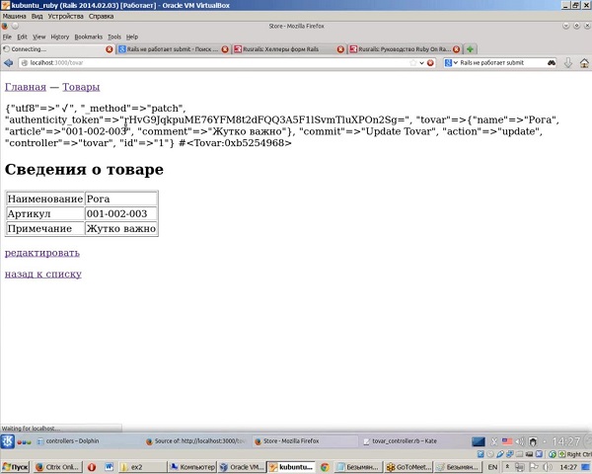Click the 'назад к списку' link
592x474 pixels.
[x=42, y=274]
